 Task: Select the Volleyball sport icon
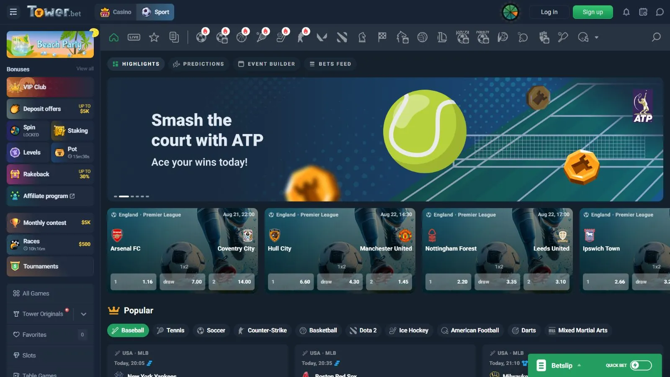(x=423, y=37)
